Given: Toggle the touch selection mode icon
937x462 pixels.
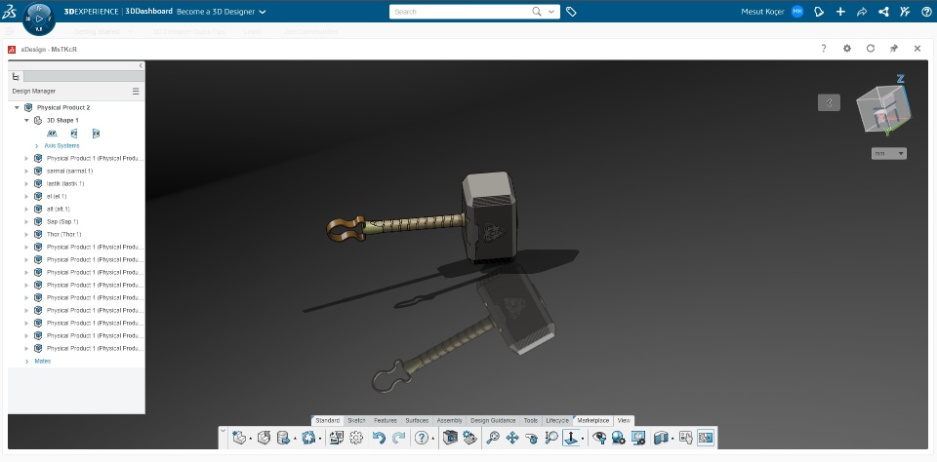Looking at the screenshot, I should [x=685, y=439].
